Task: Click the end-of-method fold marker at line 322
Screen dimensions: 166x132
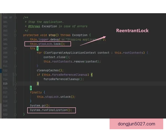Action: 16,114
